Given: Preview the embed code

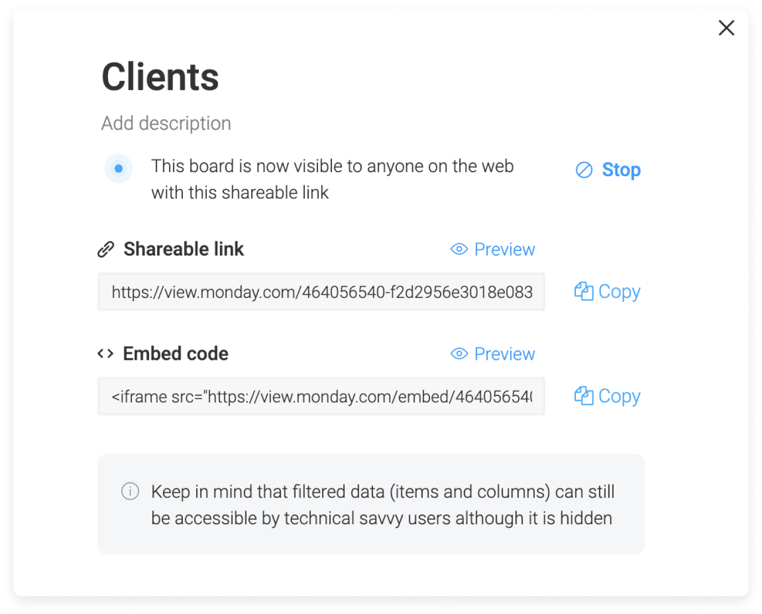Looking at the screenshot, I should pyautogui.click(x=493, y=354).
